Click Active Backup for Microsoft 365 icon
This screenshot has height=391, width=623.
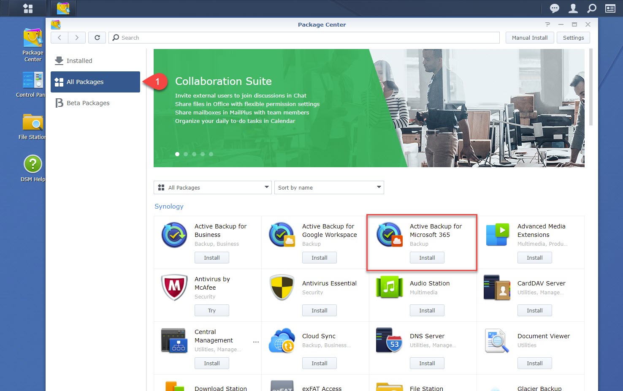390,235
